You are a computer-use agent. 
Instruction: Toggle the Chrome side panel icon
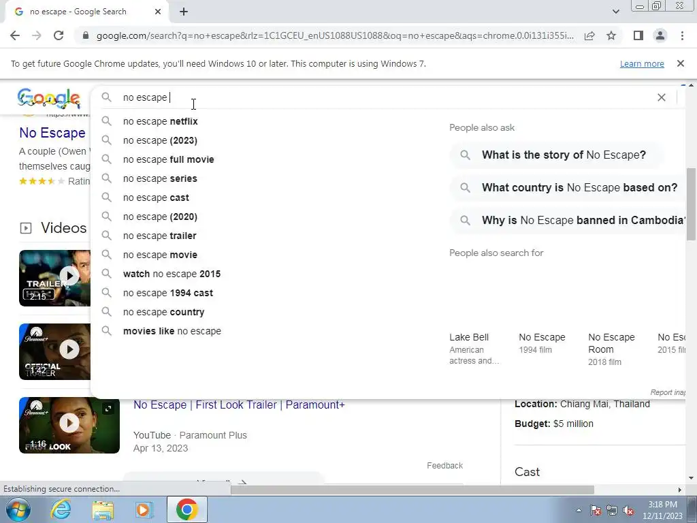[x=638, y=35]
